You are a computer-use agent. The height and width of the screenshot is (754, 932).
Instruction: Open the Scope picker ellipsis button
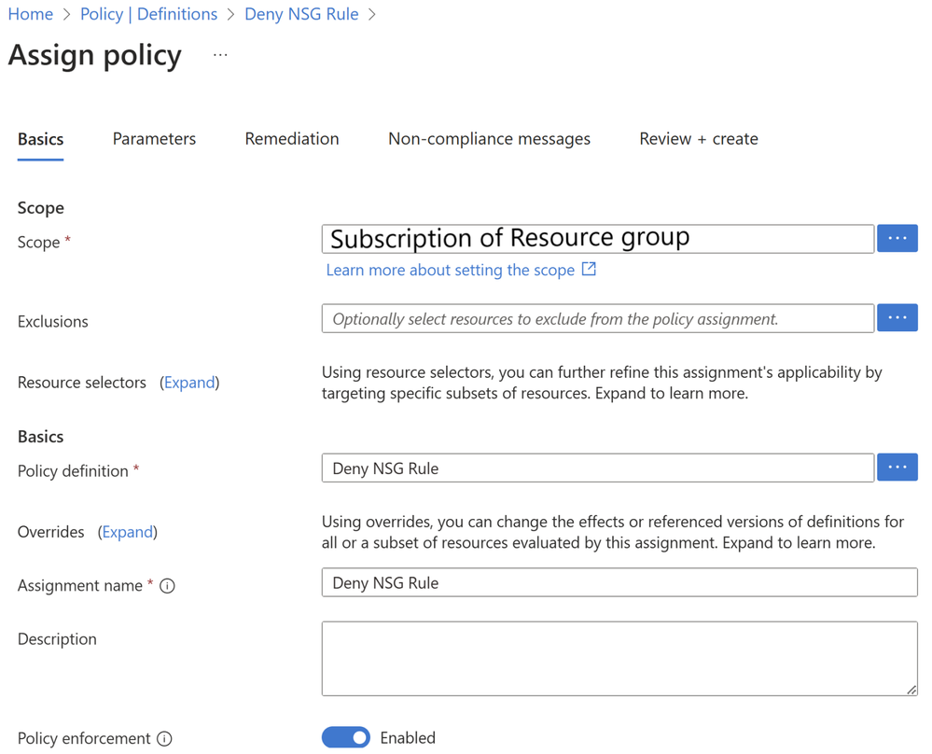[897, 239]
